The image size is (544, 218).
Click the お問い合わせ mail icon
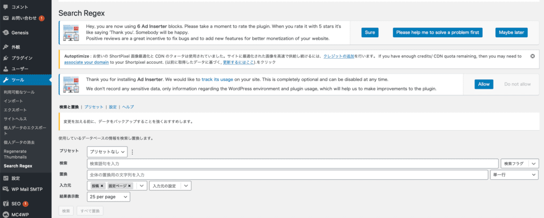(5, 18)
